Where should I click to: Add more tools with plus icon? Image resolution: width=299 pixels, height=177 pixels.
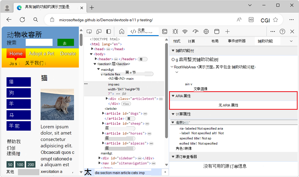[x=227, y=32]
